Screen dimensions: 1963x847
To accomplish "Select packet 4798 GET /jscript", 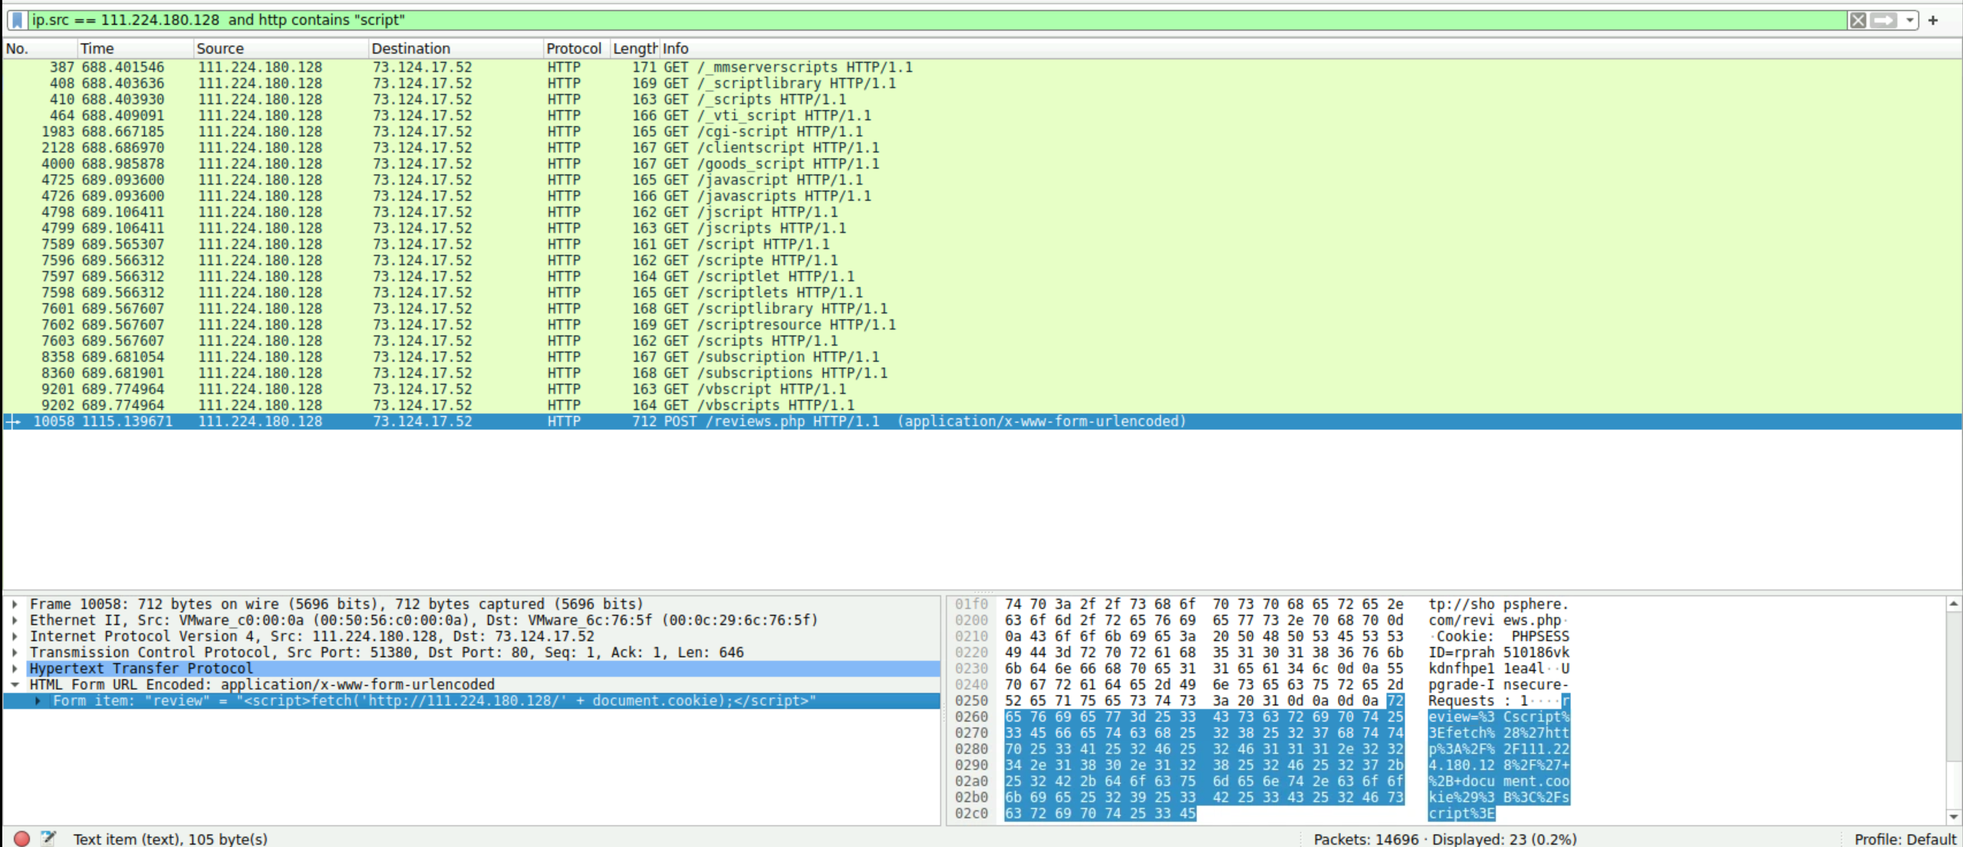I will click(982, 212).
